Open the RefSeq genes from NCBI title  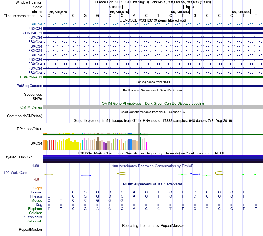153,82
